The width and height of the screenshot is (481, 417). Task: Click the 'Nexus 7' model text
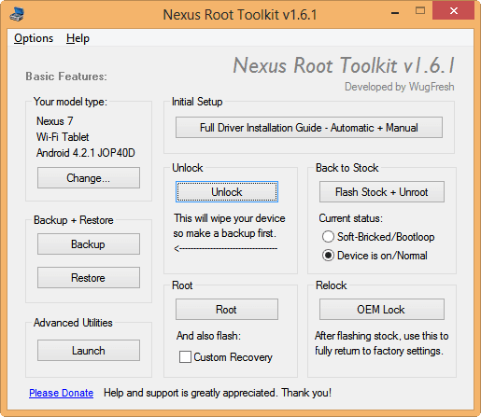55,121
